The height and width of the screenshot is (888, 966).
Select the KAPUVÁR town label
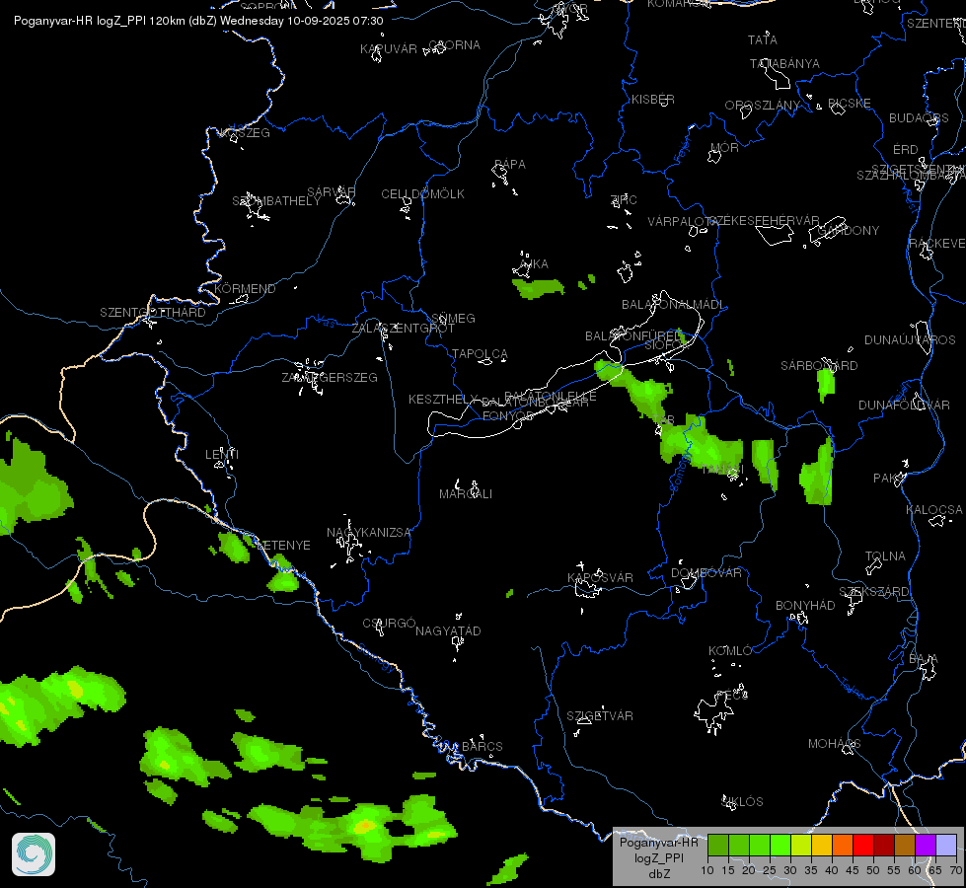click(x=389, y=48)
